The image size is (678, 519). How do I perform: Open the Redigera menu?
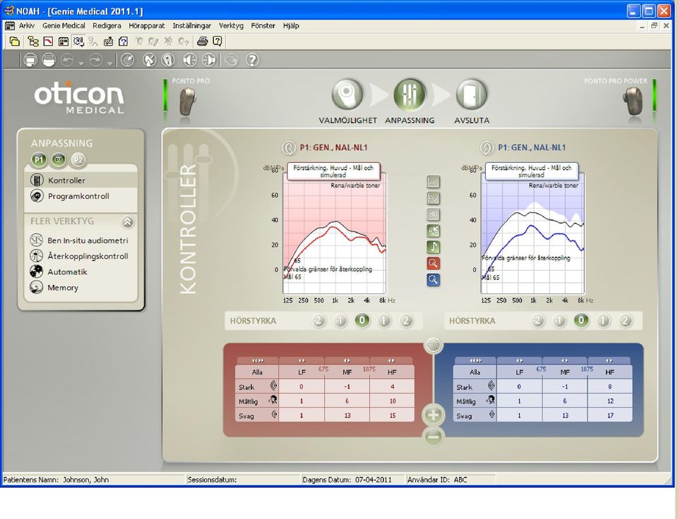(107, 25)
